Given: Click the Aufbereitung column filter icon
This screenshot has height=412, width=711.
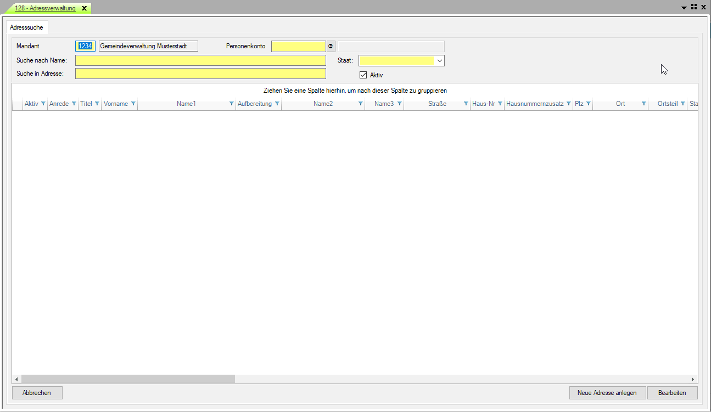Looking at the screenshot, I should tap(277, 104).
